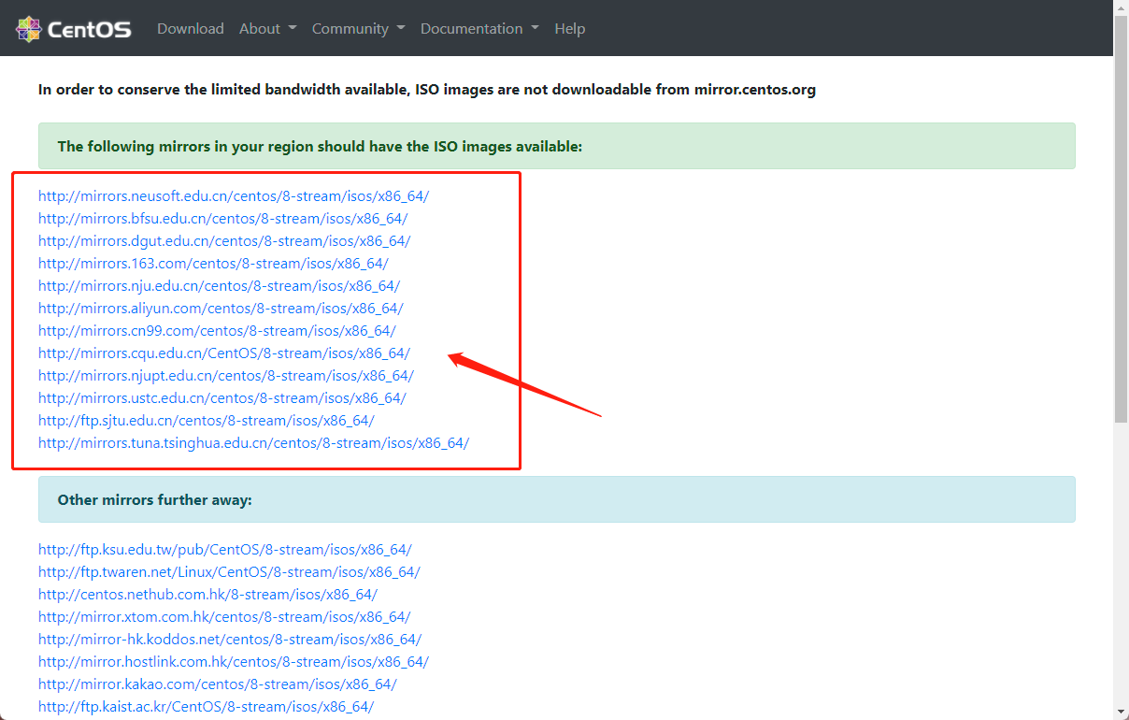The image size is (1129, 720).
Task: Open the ftp.sjtu.edu.cn mirror link
Action: coord(207,421)
